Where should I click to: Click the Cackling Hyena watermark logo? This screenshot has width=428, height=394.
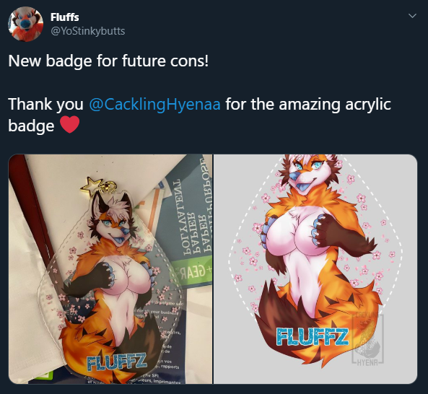coord(368,340)
